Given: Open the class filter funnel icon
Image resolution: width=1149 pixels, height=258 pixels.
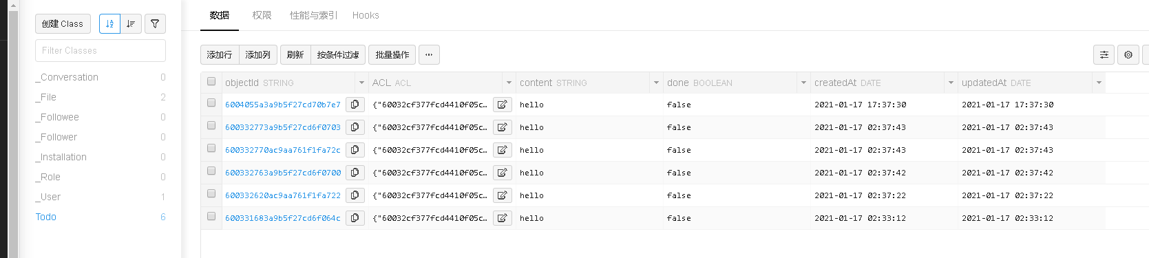Looking at the screenshot, I should 155,23.
